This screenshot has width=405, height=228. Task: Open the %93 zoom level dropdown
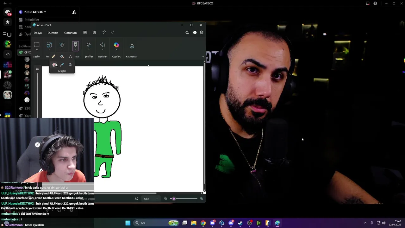(x=150, y=199)
